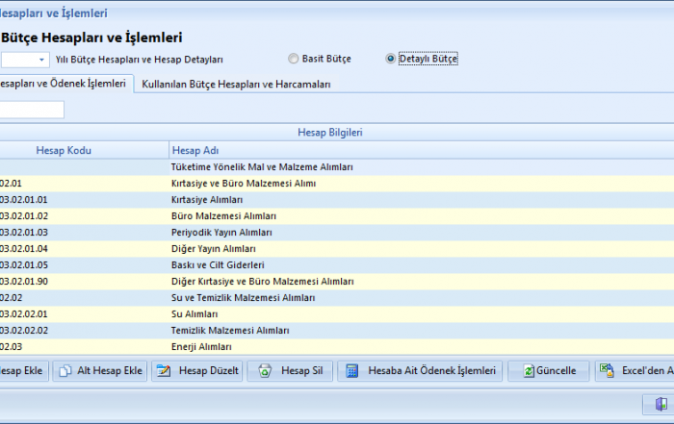
Task: Open the Hesapları ve Ödenek İşlemleri tab
Action: point(63,85)
